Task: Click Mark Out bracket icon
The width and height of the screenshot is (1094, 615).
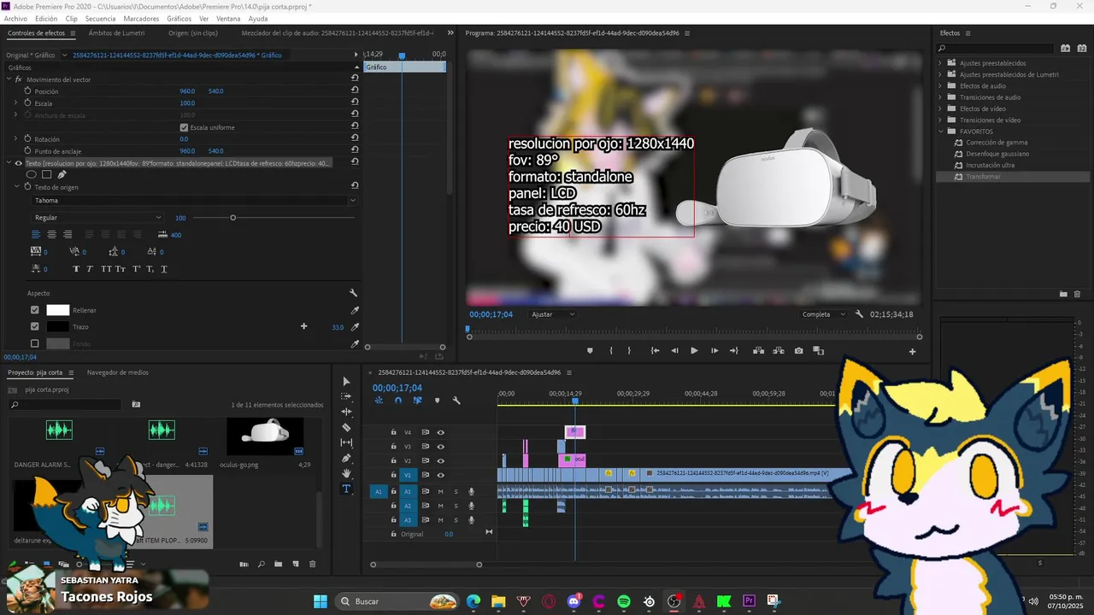Action: [629, 351]
